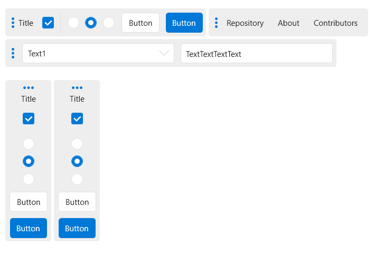Toggle the checkbox in the second vertical toolbar
This screenshot has height=256, width=375.
(x=77, y=119)
